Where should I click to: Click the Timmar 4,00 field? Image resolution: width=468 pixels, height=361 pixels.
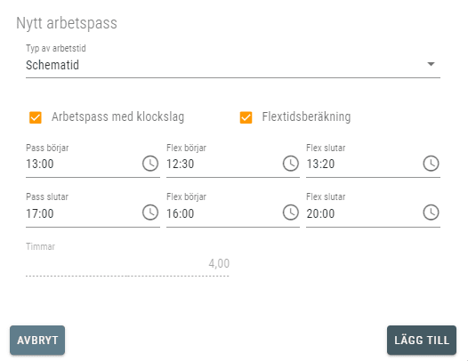tap(127, 264)
